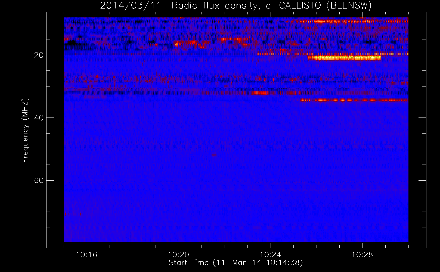Image resolution: width=440 pixels, height=272 pixels.
Task: Click the small red spot near 52 MHz
Action: (214, 155)
